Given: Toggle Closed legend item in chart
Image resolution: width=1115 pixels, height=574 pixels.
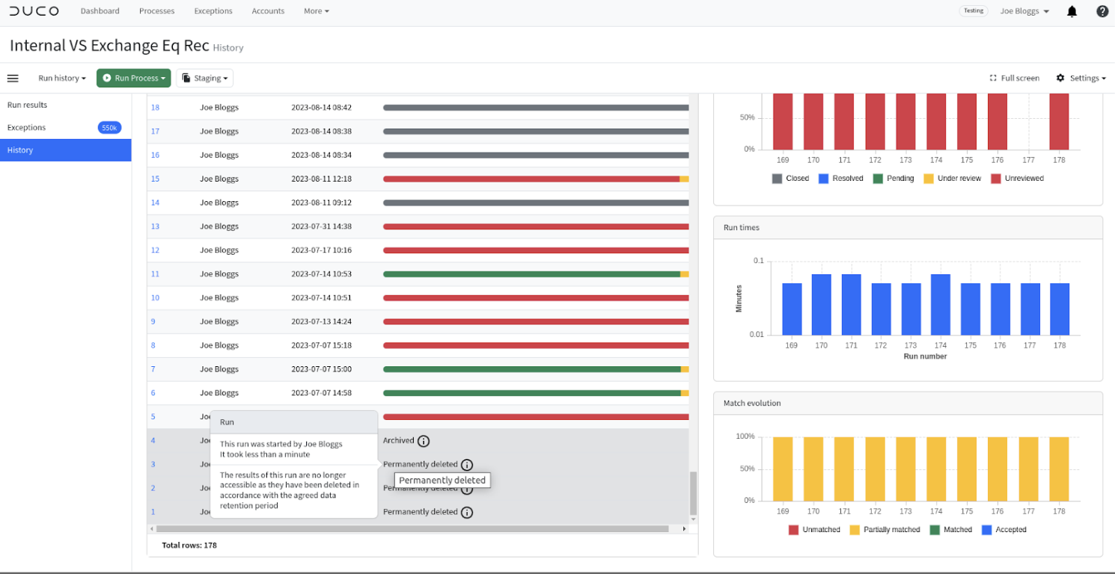Looking at the screenshot, I should (790, 179).
